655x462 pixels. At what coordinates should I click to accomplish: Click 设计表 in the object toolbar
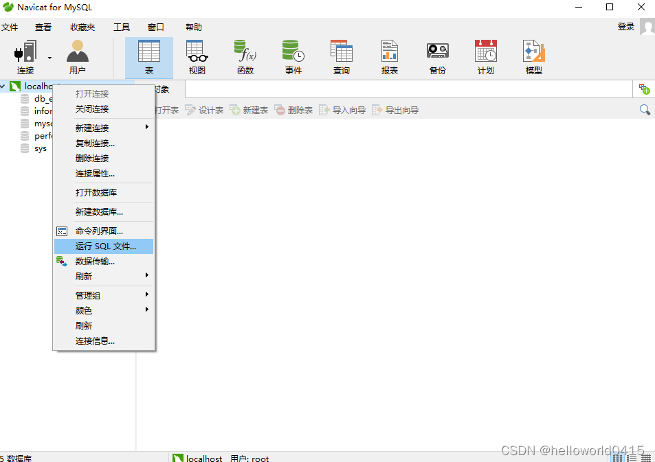point(204,110)
